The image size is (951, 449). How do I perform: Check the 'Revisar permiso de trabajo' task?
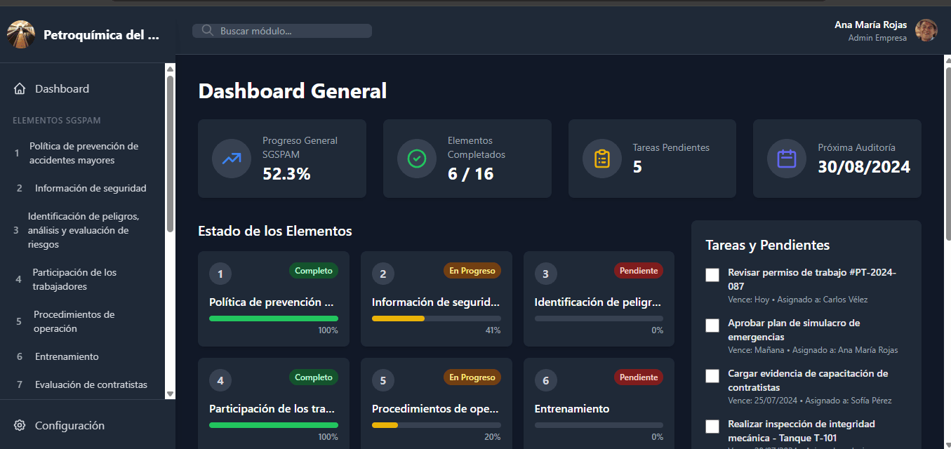[x=712, y=275]
